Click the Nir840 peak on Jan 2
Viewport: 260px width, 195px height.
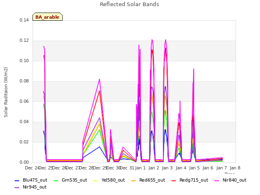[152, 40]
